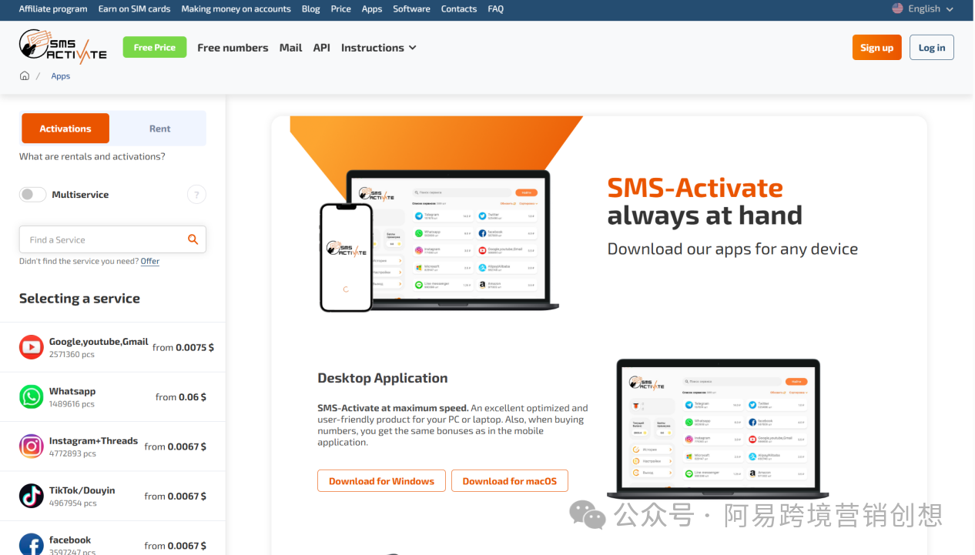
Task: Select the TikTok/Douyin service name
Action: (82, 490)
